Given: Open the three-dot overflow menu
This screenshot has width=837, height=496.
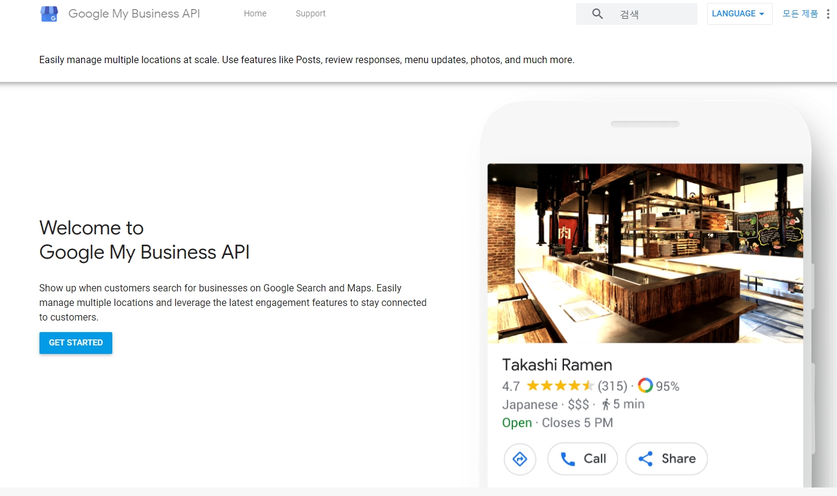Looking at the screenshot, I should point(828,13).
